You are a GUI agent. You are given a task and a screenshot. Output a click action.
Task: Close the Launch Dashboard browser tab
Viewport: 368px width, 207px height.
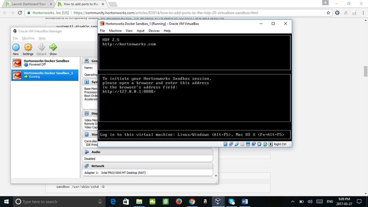coord(51,4)
